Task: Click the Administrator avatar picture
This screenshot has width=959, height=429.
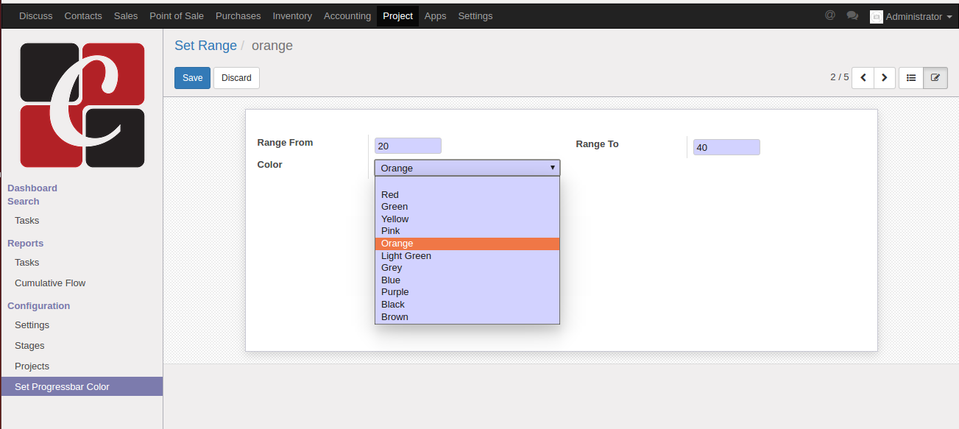Action: 876,16
